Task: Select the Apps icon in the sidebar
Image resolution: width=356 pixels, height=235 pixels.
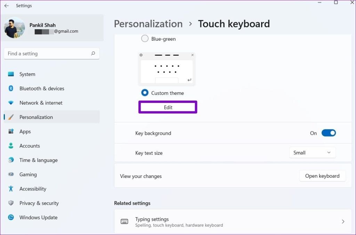Action: tap(11, 131)
